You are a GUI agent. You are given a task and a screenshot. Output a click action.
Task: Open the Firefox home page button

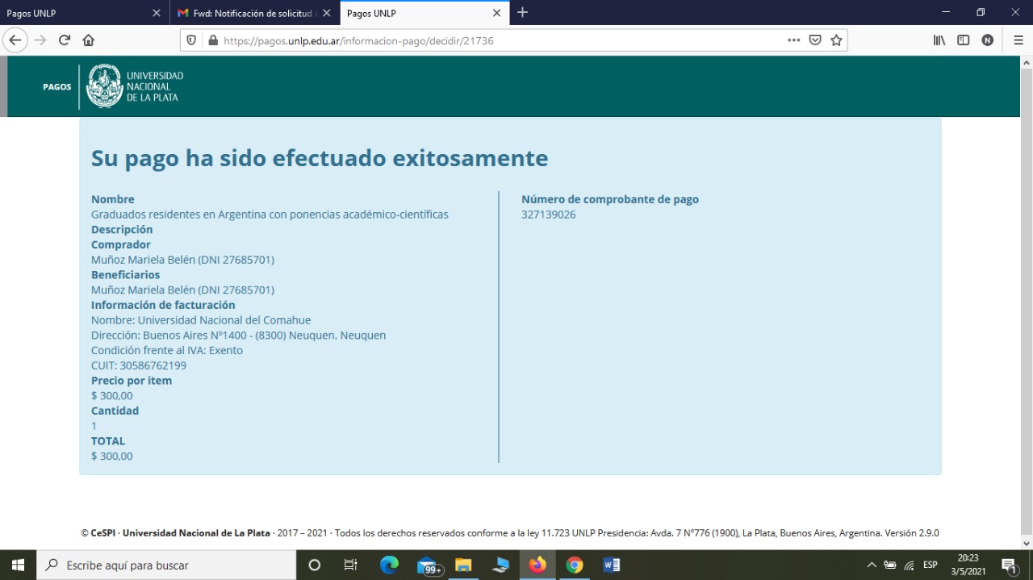click(x=89, y=40)
